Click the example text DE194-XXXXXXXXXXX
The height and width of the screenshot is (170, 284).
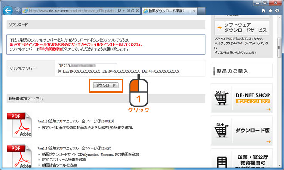[x=121, y=71]
